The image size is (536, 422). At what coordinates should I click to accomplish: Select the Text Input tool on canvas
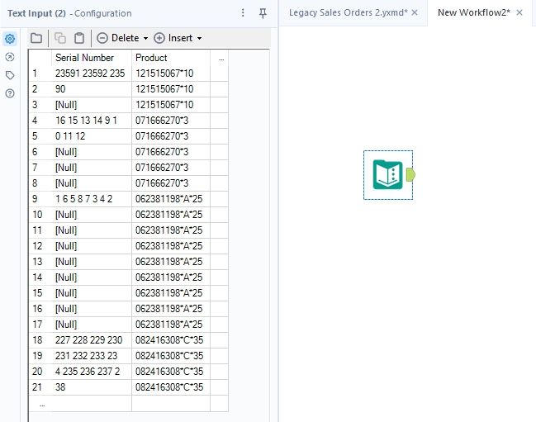[387, 174]
